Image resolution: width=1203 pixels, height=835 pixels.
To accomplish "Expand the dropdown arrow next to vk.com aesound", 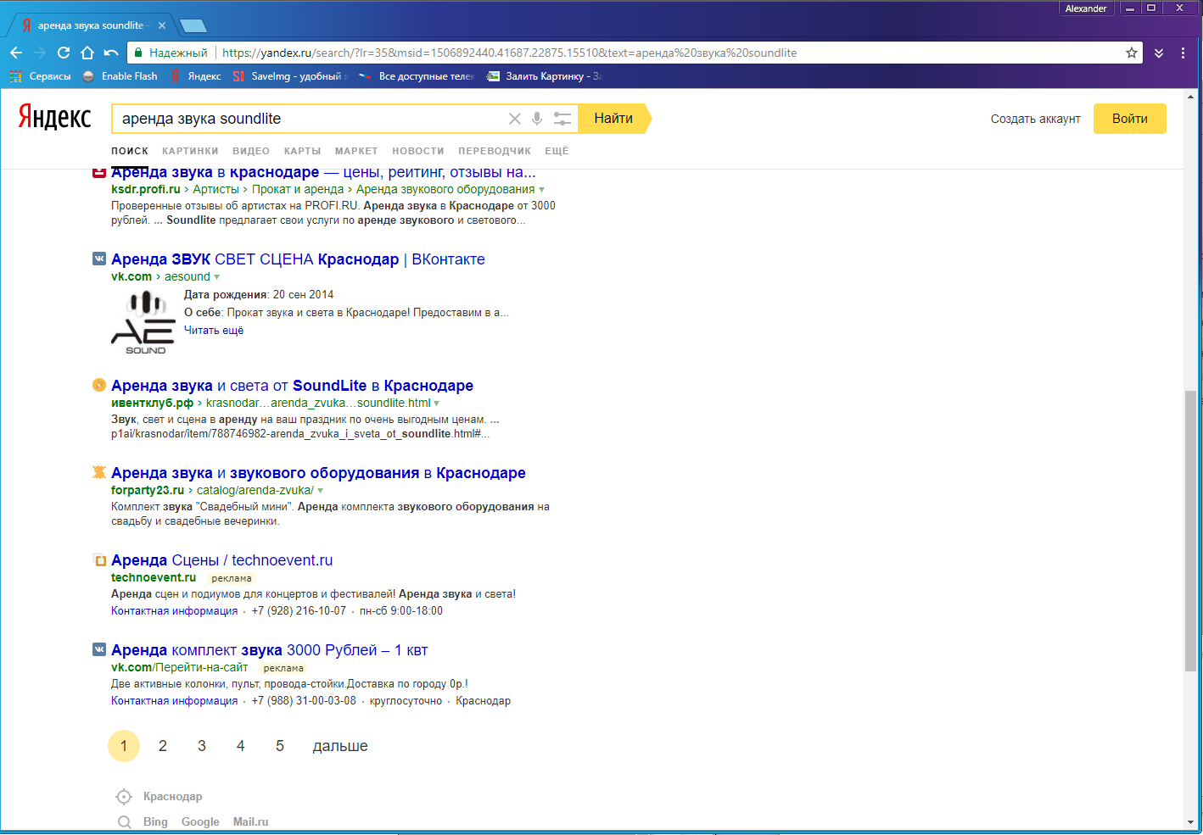I will pos(217,277).
